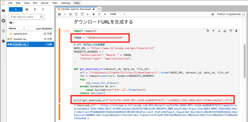The width and height of the screenshot is (248, 122).
Task: Run the selected cell play icon
Action: 88,14
